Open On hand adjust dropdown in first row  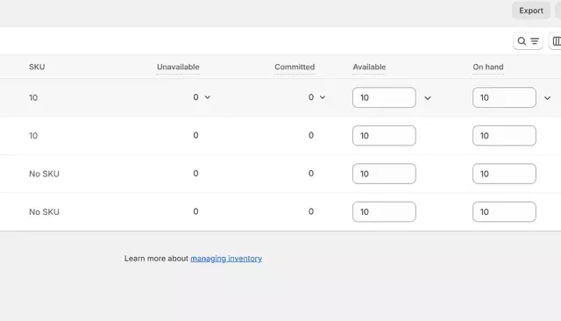547,97
